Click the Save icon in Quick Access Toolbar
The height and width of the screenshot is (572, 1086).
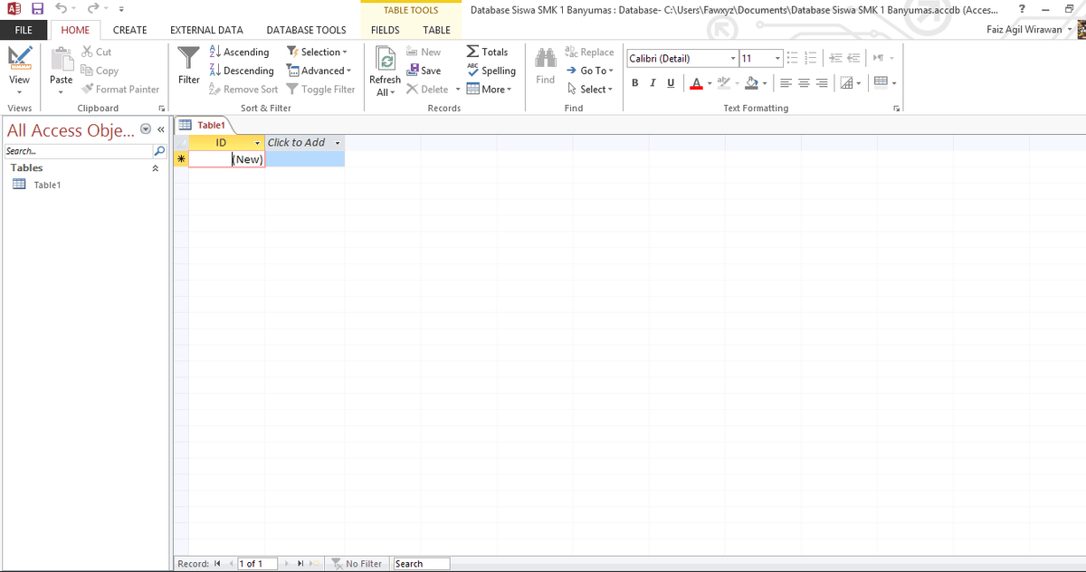(x=38, y=9)
